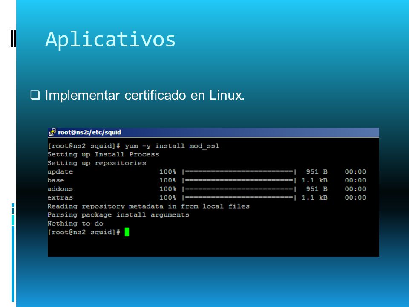
Task: Click the 1.1 kB size on the base row
Action: point(314,180)
